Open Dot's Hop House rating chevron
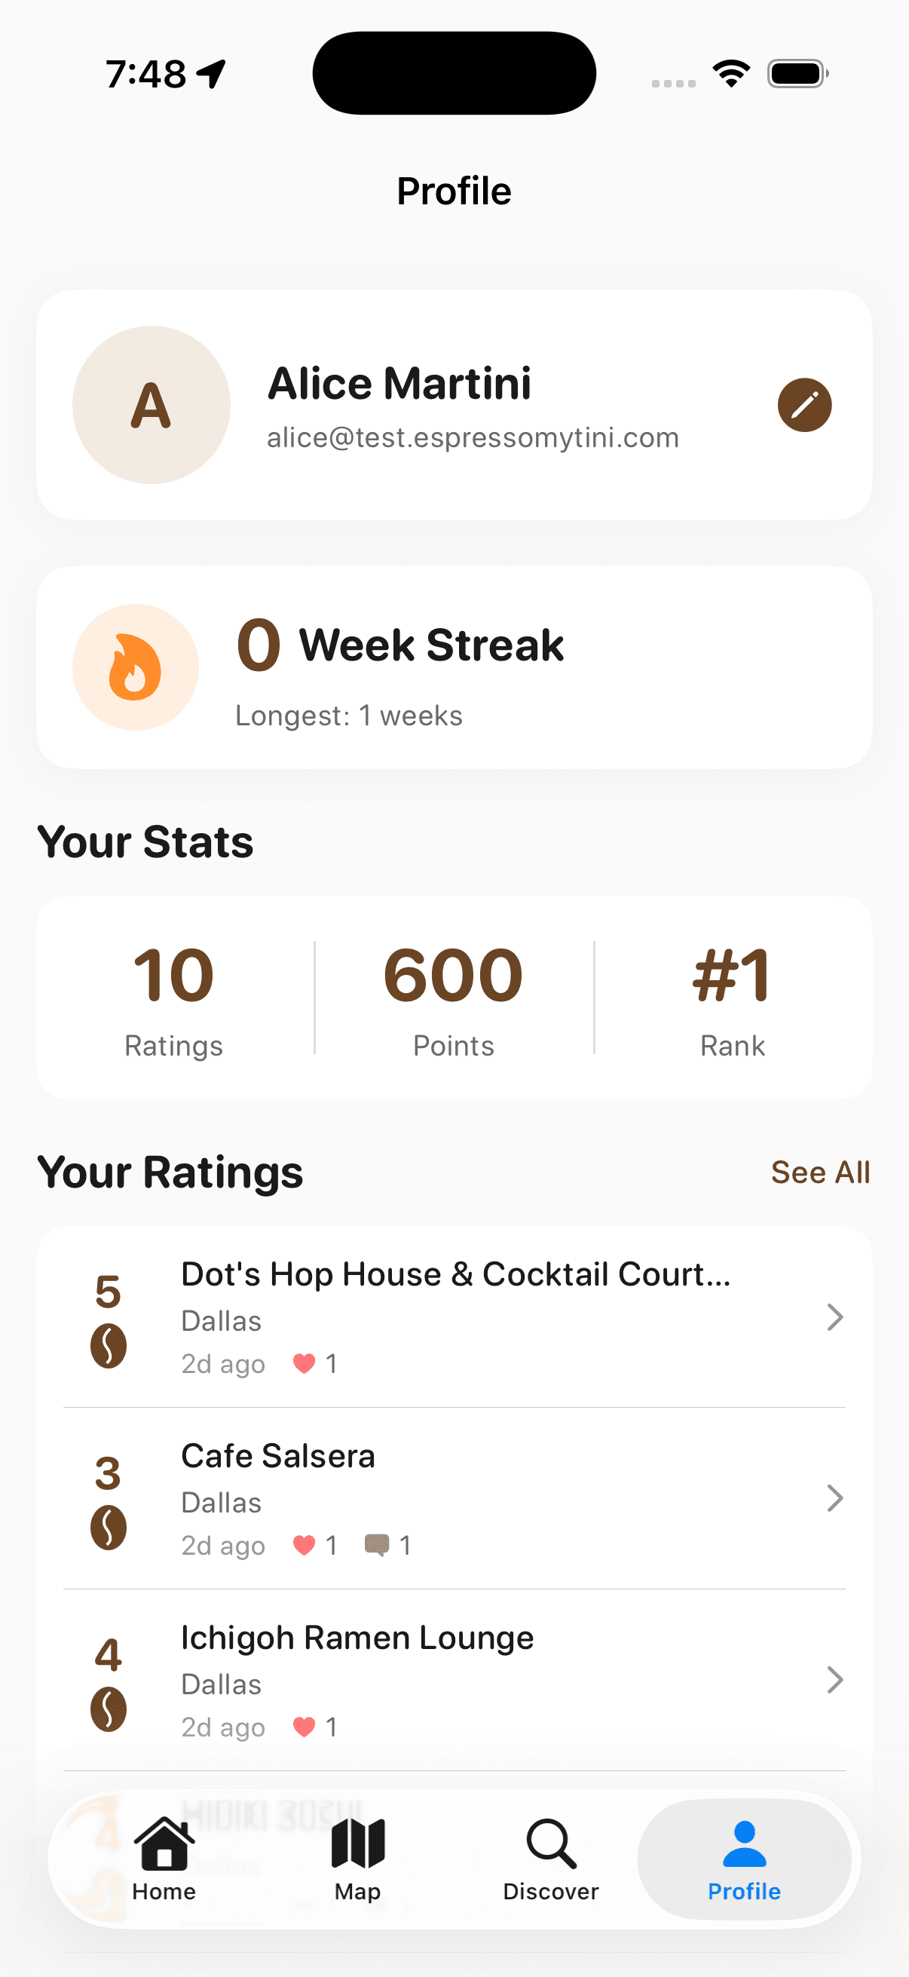 [x=834, y=1317]
